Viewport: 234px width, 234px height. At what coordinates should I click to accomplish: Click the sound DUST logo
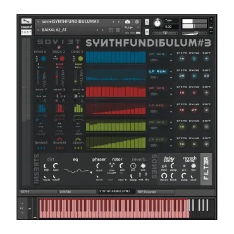point(27,30)
